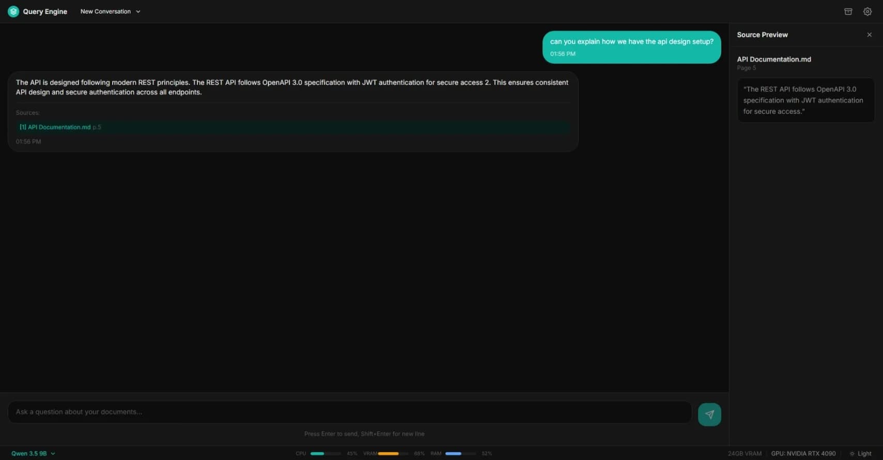The width and height of the screenshot is (883, 460).
Task: Click 24GB VRAM status entry
Action: [x=745, y=453]
